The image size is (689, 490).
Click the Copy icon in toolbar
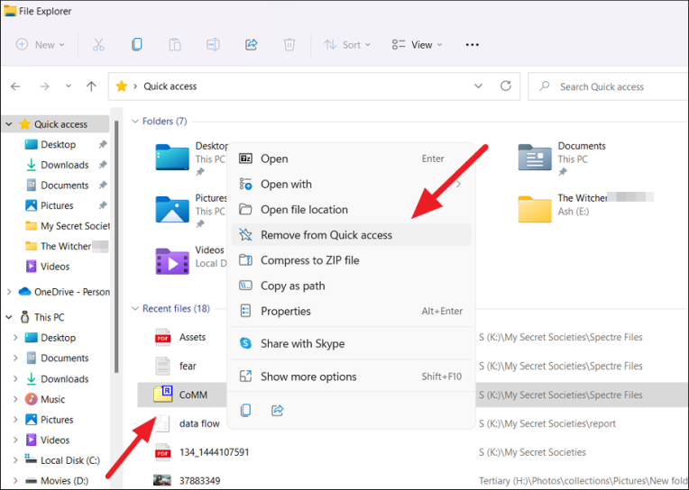coord(137,44)
